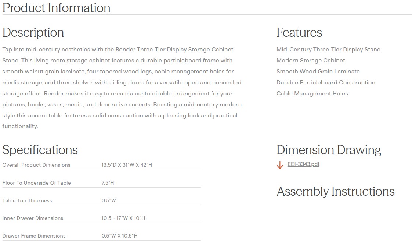This screenshot has width=412, height=246.
Task: Click the Drawer Frame Dimensions label
Action: tap(34, 236)
